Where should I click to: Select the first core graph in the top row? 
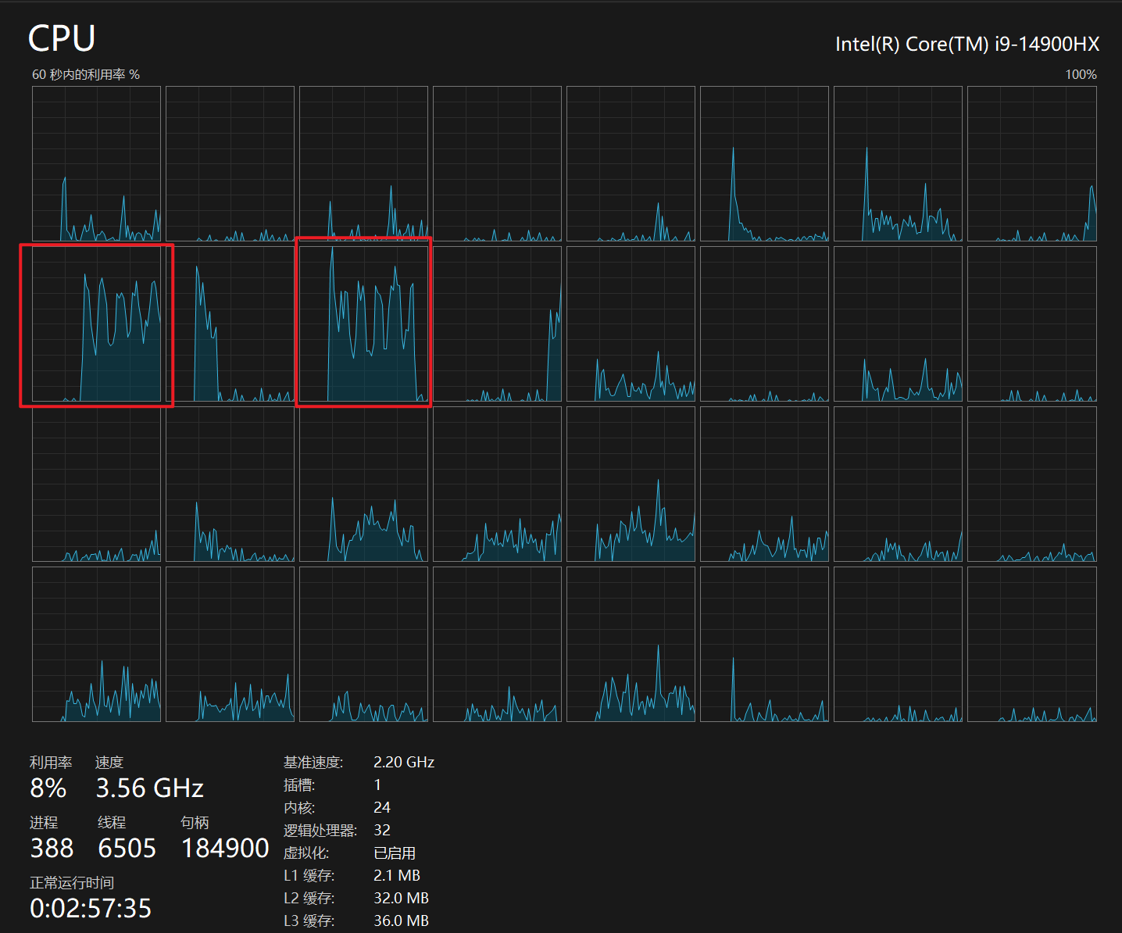coord(96,163)
